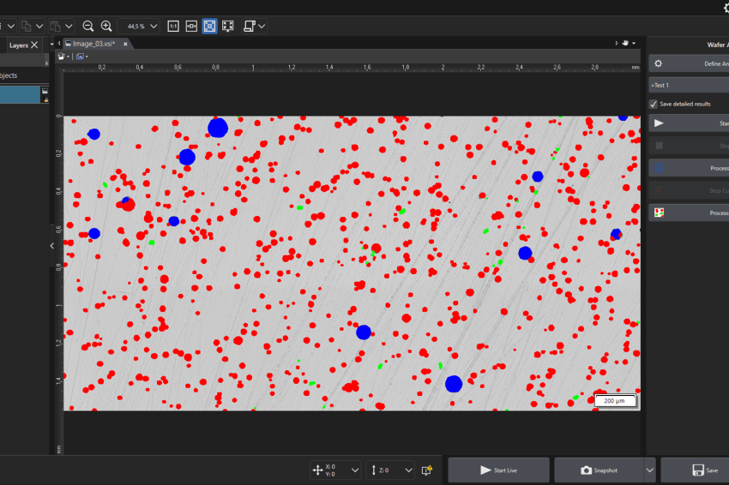
Task: Toggle the lock icon on the selected layer
Action: click(x=45, y=99)
